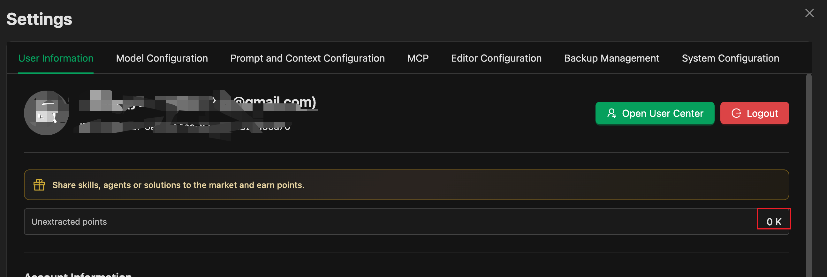Screen dimensions: 827x277
Task: Switch to the Backup Management tab
Action: (x=611, y=58)
